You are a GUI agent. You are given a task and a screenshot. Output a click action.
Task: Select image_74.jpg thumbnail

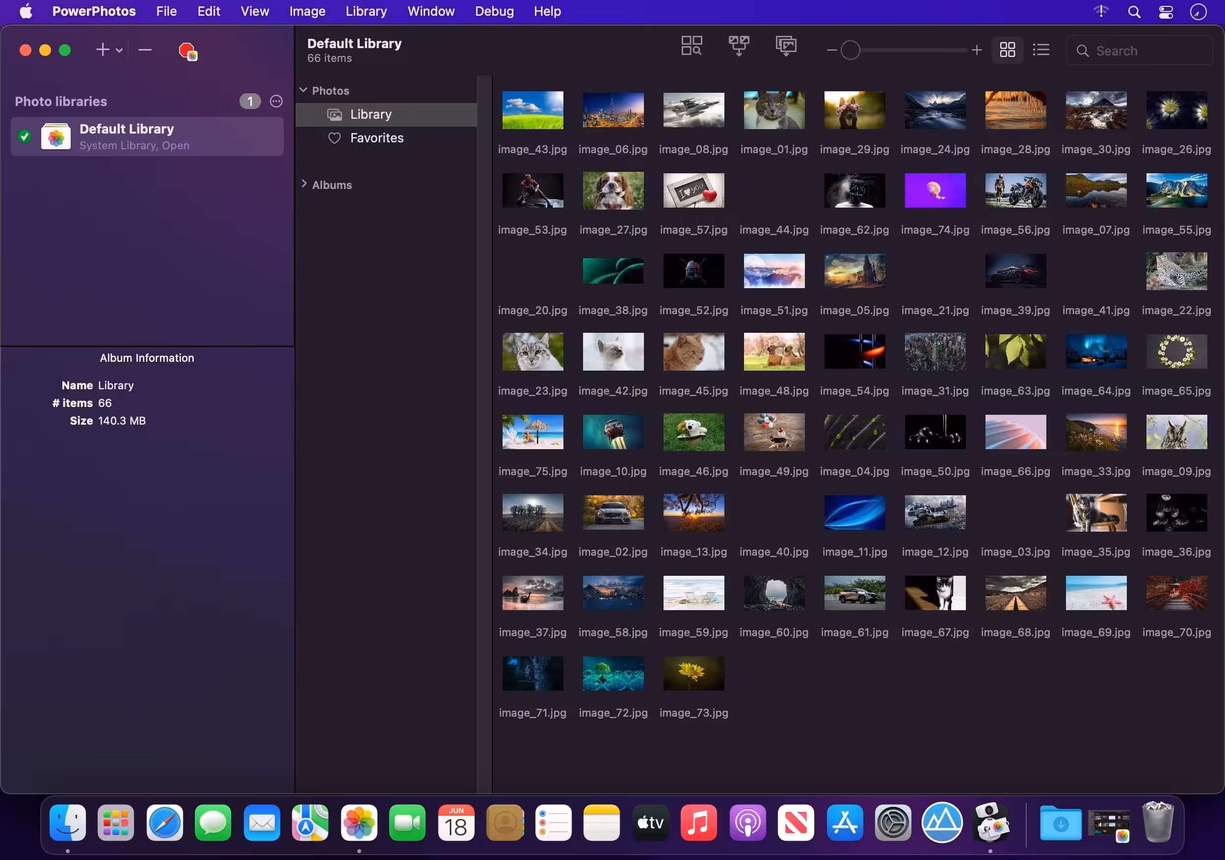[x=935, y=190]
